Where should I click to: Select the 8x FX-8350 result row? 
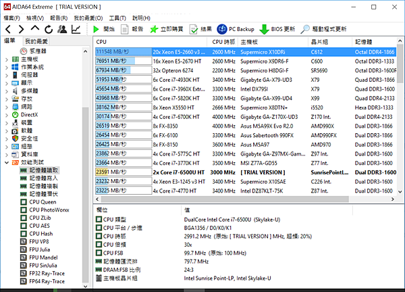(x=246, y=126)
